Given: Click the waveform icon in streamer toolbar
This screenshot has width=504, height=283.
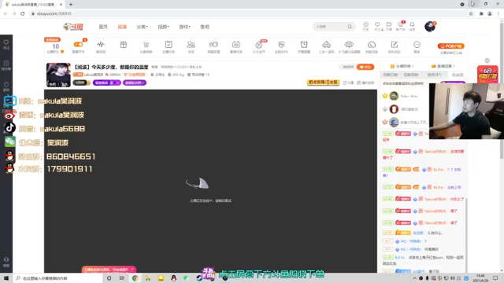Looking at the screenshot, I should (101, 45).
